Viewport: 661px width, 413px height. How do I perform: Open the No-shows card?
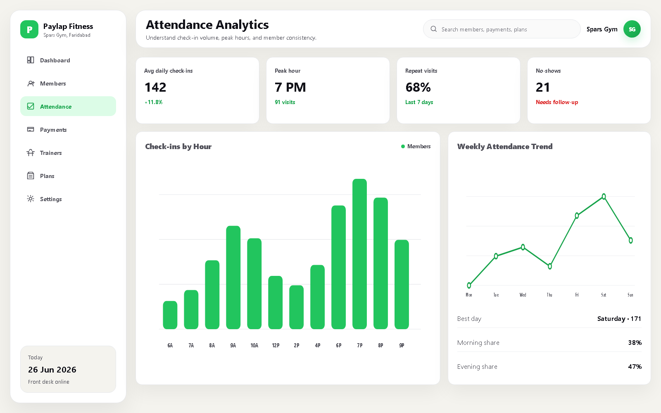589,90
